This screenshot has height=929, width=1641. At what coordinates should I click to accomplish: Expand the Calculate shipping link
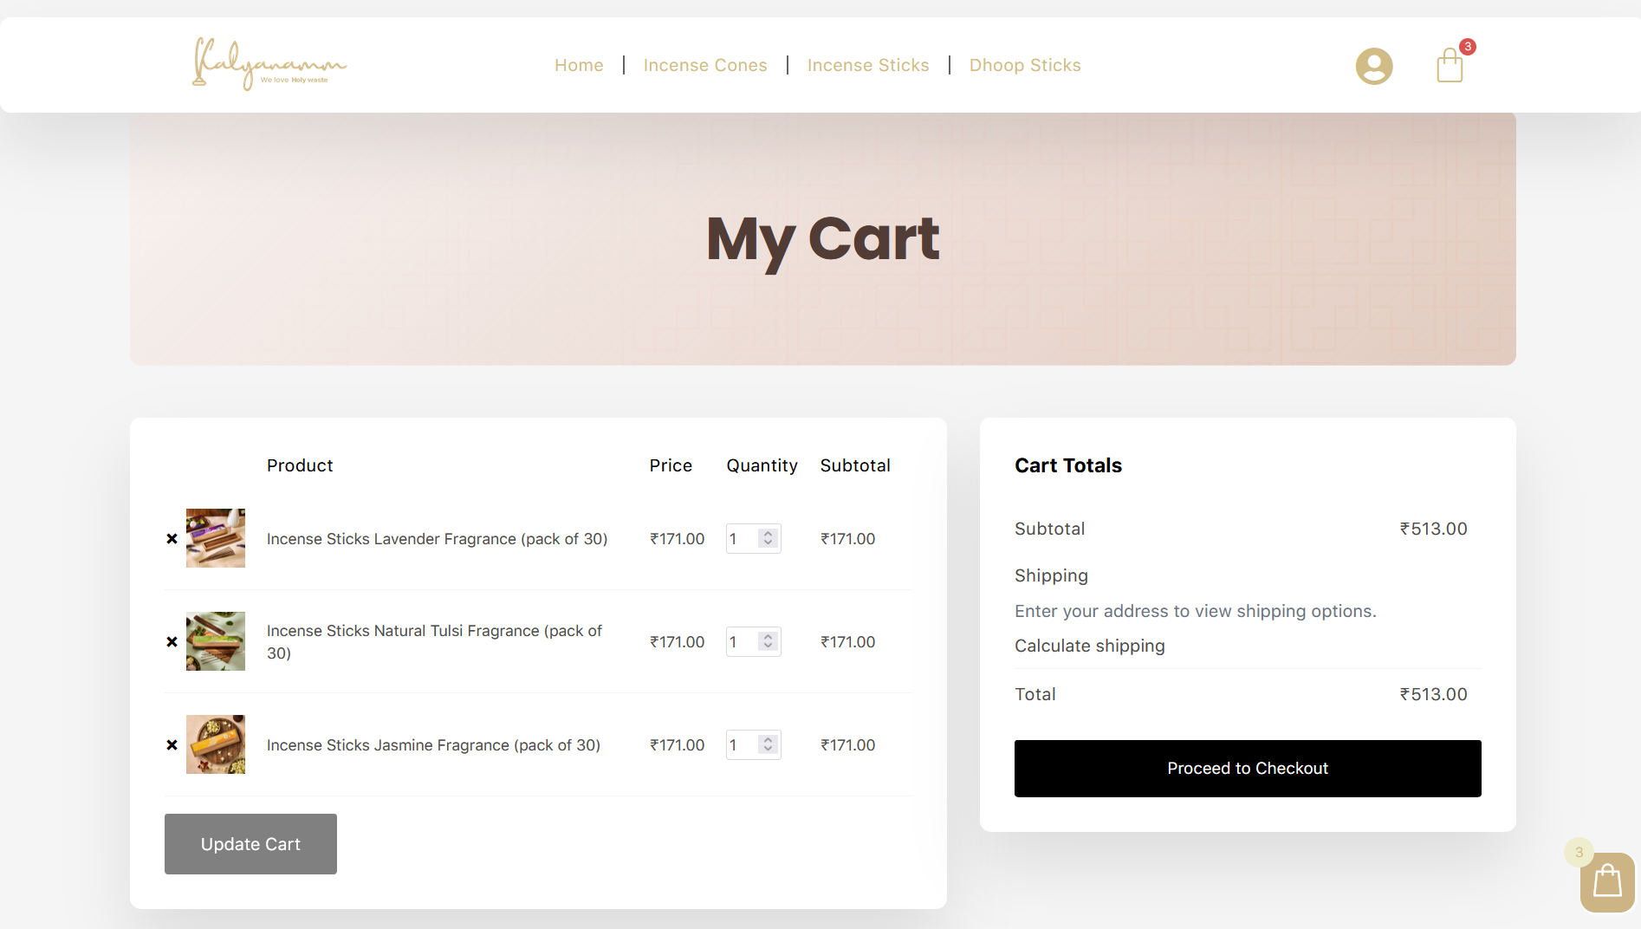(x=1089, y=646)
